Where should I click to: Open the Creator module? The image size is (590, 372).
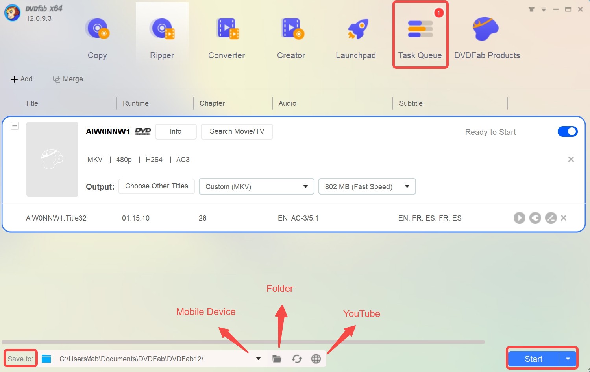point(291,38)
